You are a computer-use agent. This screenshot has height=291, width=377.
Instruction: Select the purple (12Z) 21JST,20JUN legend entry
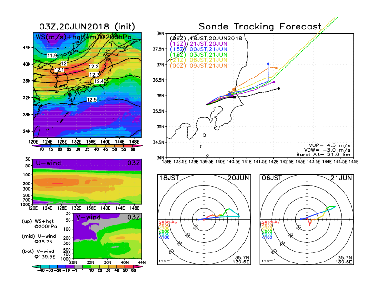pyautogui.click(x=198, y=44)
